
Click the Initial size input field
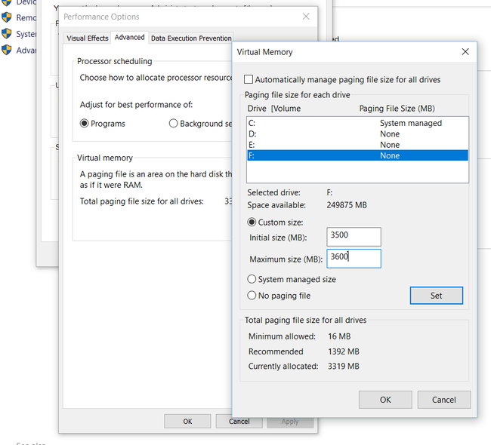354,236
